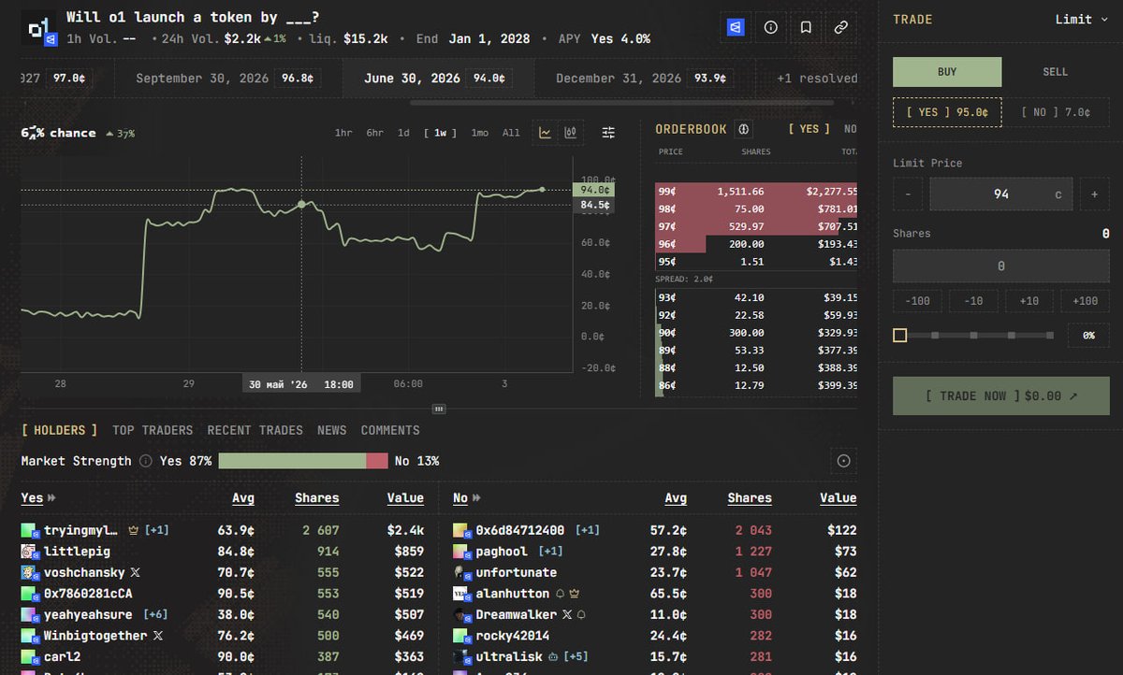
Task: Bookmark this market
Action: pos(806,27)
